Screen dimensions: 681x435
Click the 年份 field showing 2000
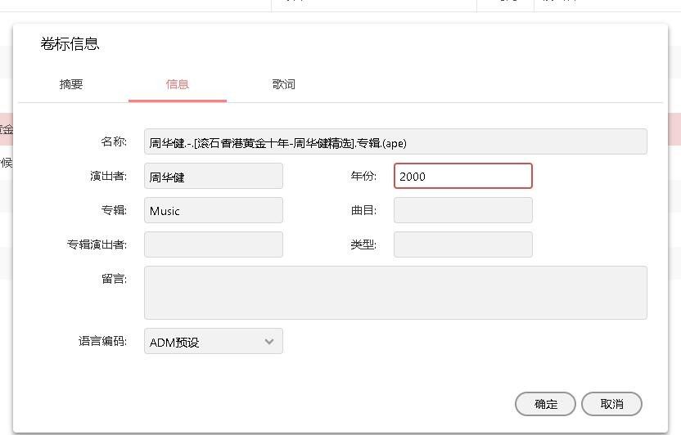click(x=462, y=177)
